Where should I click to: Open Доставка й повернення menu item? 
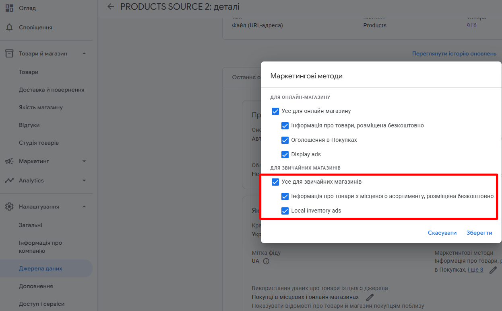click(52, 90)
